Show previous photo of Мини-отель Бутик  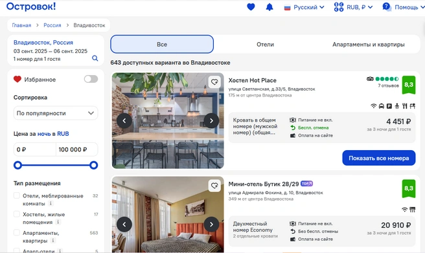pos(124,225)
